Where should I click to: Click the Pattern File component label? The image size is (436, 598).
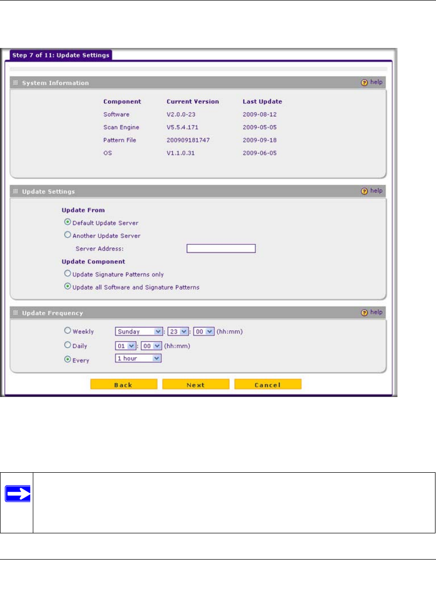(x=120, y=140)
